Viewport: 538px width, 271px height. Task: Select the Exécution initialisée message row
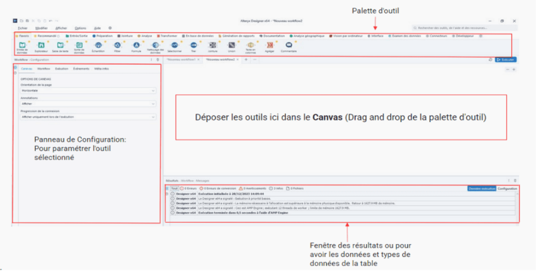tap(343, 193)
